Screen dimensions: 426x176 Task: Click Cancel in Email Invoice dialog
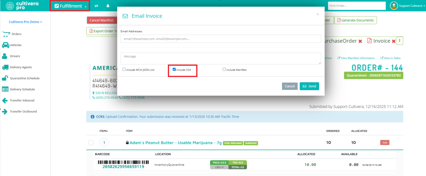pos(290,86)
